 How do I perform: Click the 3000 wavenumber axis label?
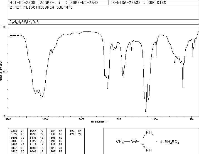tap(45, 119)
